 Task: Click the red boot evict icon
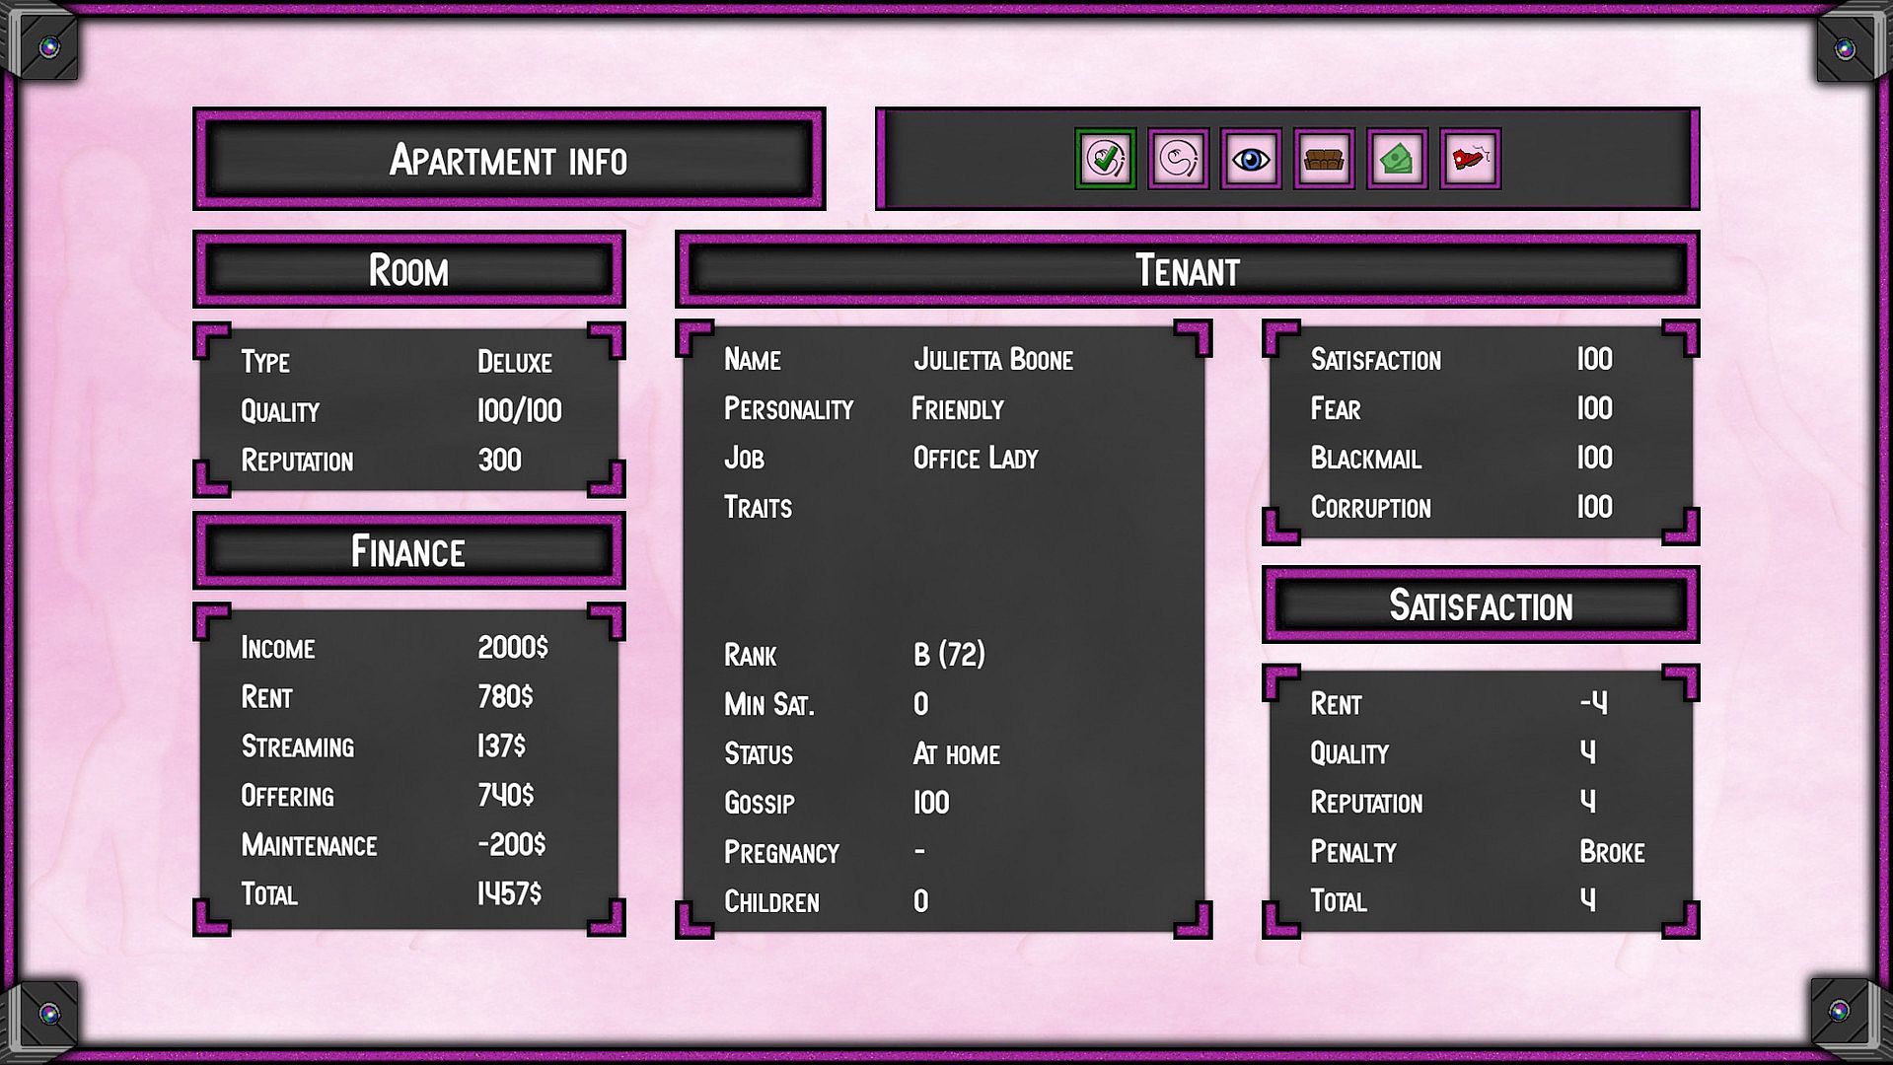(x=1470, y=159)
